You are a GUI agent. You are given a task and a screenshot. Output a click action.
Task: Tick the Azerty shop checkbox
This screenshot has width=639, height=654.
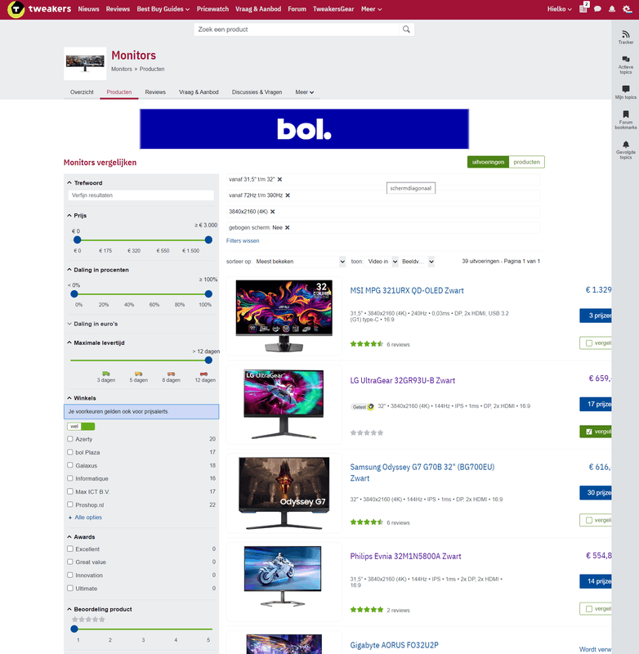pyautogui.click(x=70, y=439)
